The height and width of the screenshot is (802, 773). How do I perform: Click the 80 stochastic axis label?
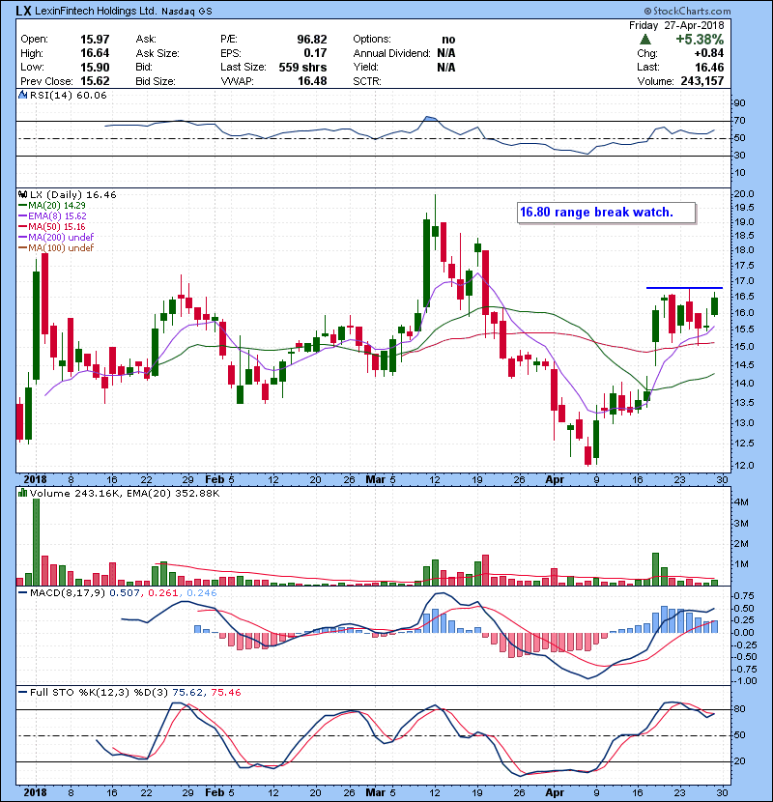coord(740,709)
